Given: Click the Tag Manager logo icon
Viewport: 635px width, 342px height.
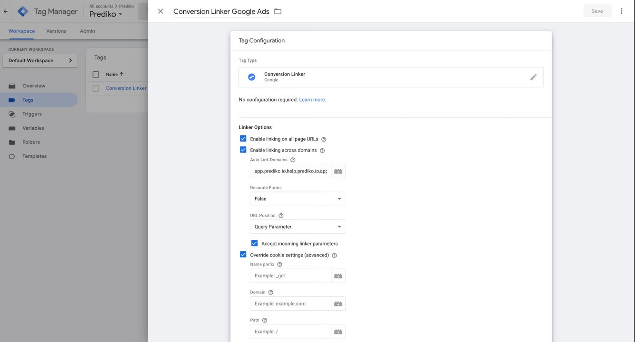Looking at the screenshot, I should pos(23,11).
